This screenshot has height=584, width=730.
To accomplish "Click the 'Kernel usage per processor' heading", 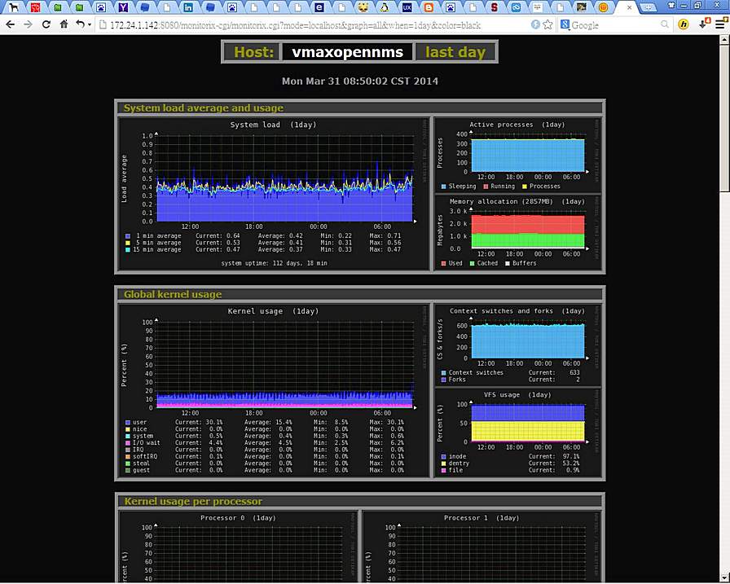I will [193, 501].
